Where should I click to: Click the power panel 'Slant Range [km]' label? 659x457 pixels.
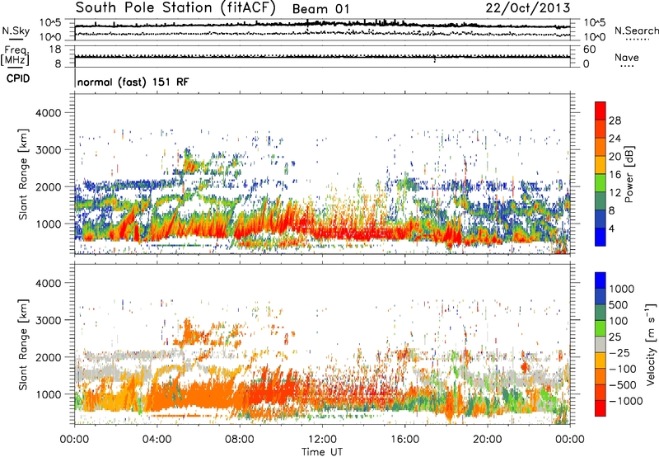tap(23, 174)
